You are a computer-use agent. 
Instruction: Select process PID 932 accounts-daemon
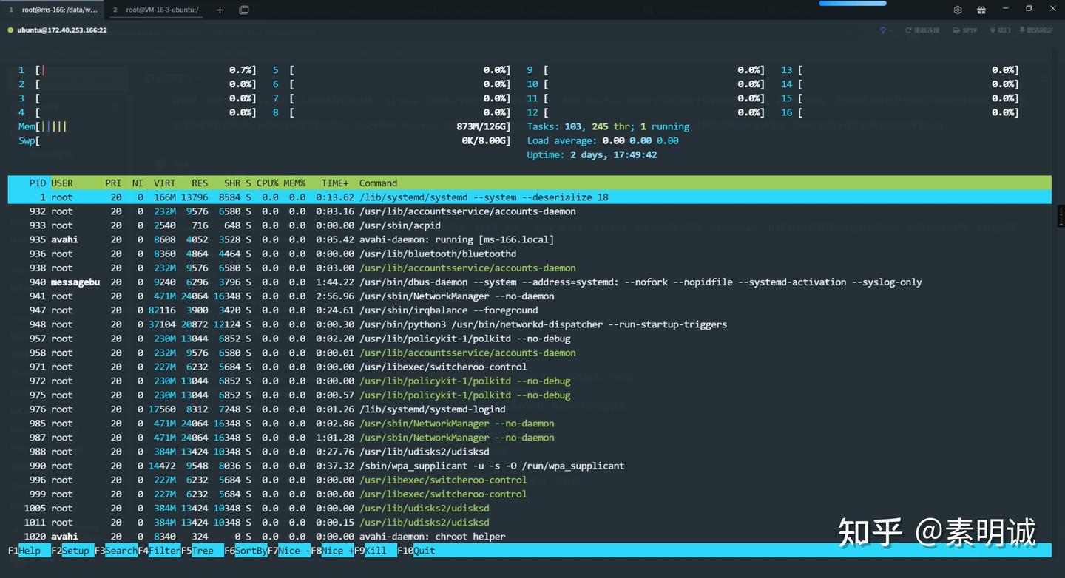[530, 211]
